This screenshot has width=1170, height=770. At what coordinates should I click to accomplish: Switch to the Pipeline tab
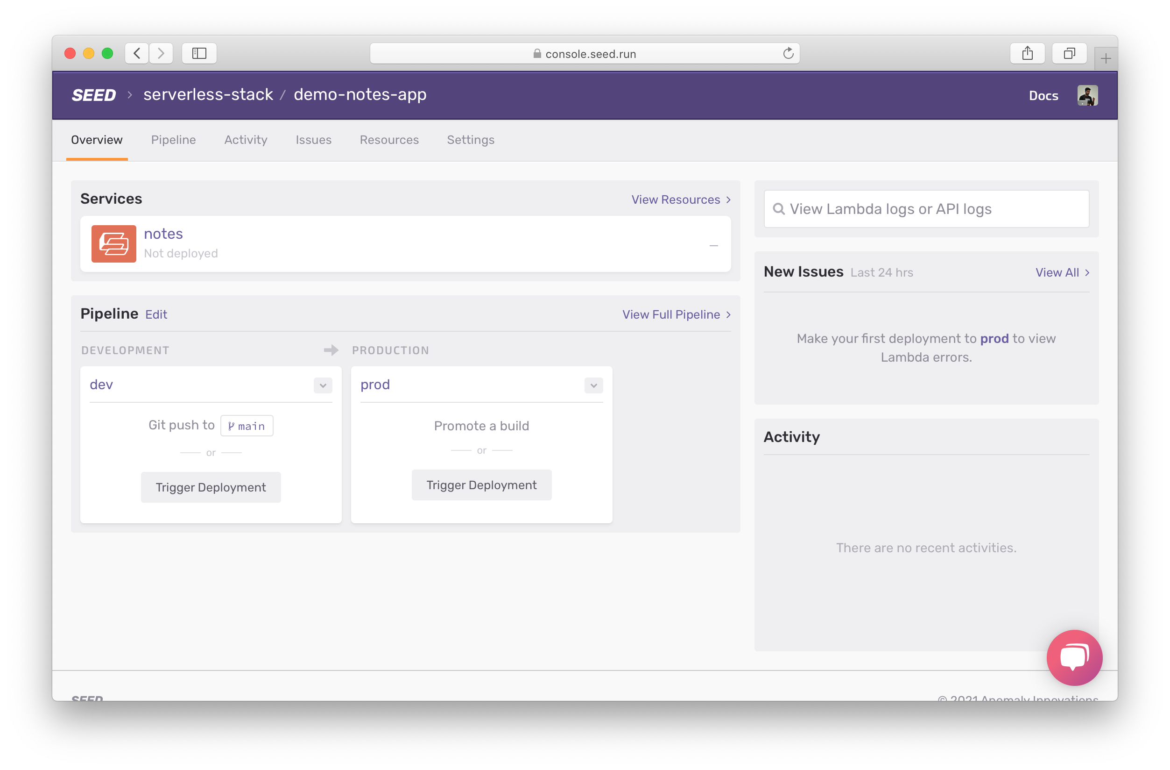point(173,140)
